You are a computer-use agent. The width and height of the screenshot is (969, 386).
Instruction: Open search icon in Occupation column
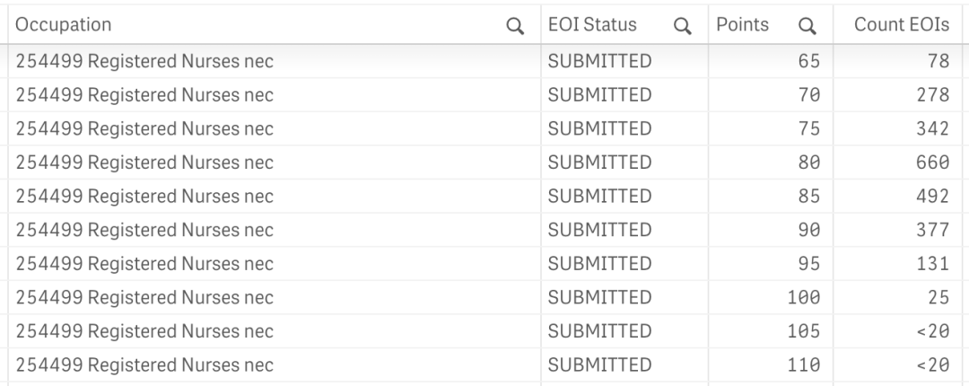515,25
